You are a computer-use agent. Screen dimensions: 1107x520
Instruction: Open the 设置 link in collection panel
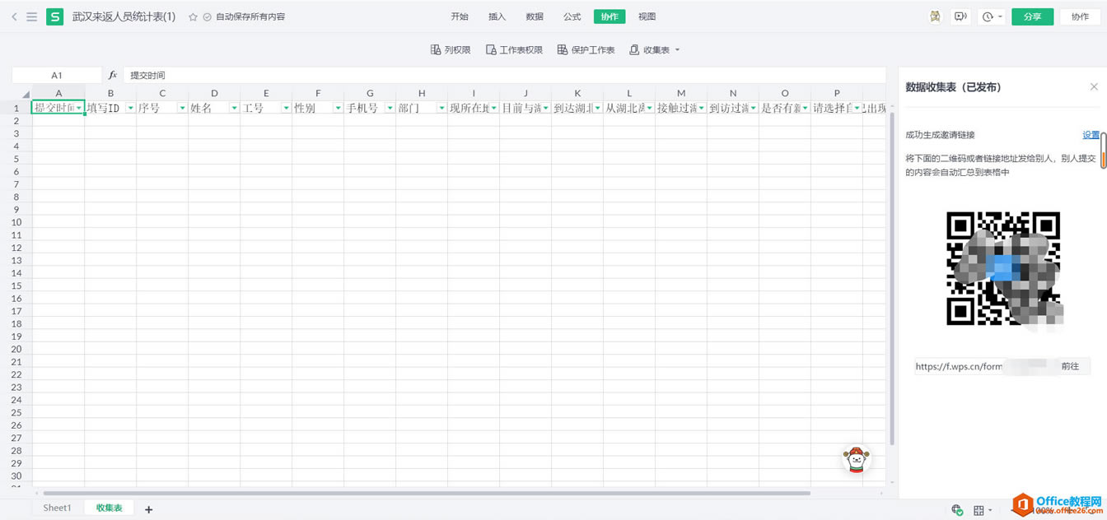click(x=1091, y=135)
